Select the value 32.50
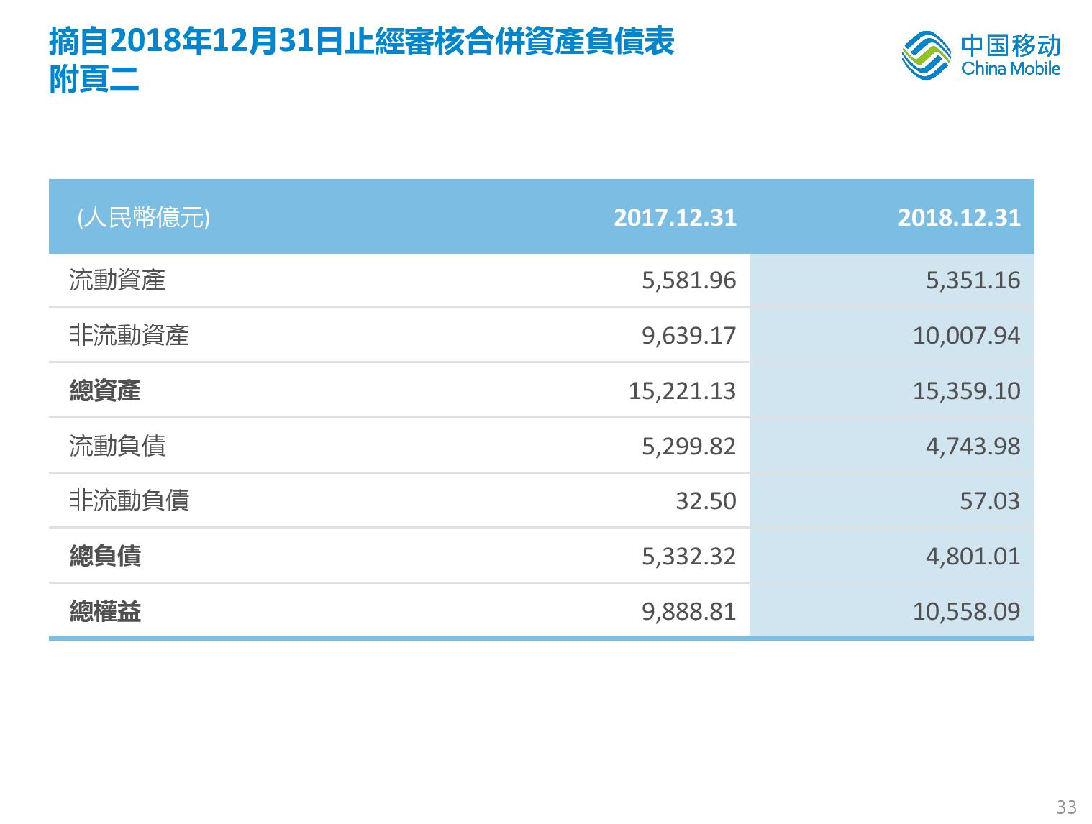Image resolution: width=1092 pixels, height=824 pixels. [x=706, y=501]
